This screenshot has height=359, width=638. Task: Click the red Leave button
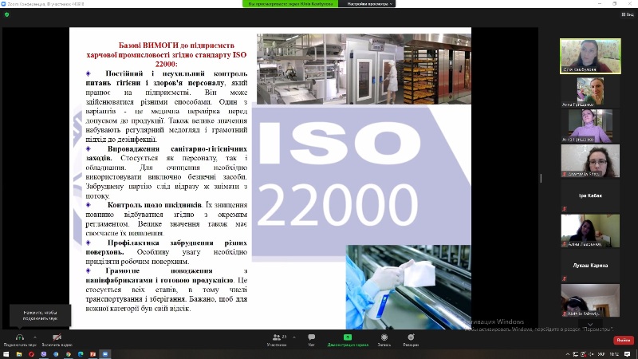point(624,340)
